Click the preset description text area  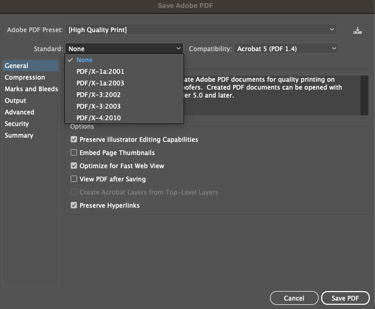[272, 95]
